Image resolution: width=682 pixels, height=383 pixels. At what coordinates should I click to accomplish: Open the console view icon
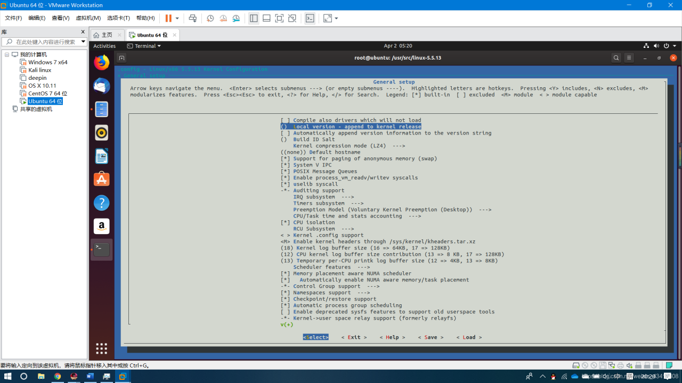[310, 18]
